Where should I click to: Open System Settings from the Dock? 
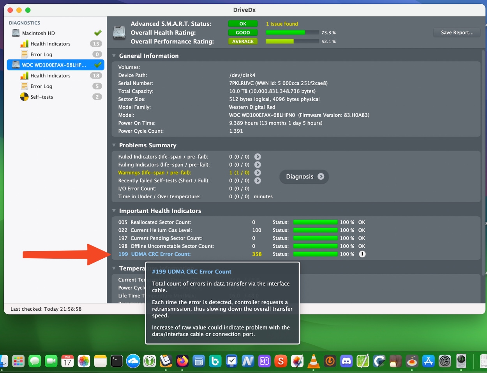pyautogui.click(x=445, y=361)
